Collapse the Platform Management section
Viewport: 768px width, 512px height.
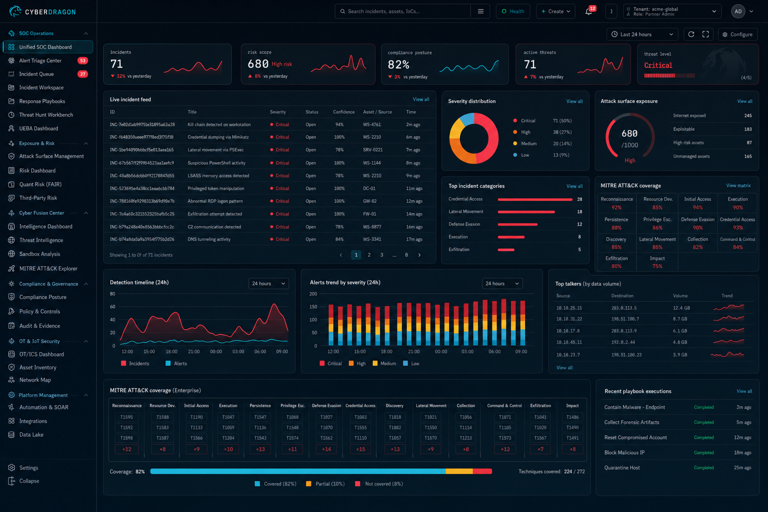86,395
